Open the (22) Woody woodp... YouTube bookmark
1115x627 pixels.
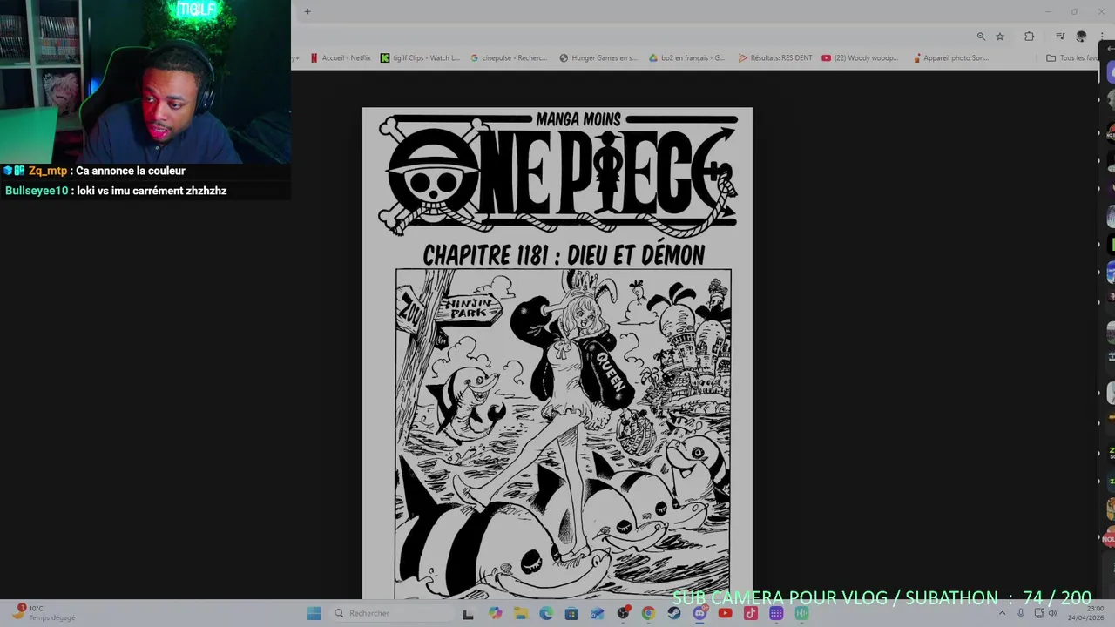click(860, 58)
